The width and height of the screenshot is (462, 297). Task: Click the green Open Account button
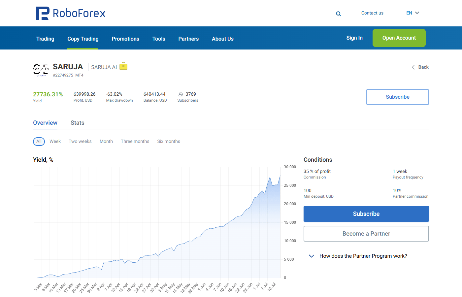coord(399,38)
